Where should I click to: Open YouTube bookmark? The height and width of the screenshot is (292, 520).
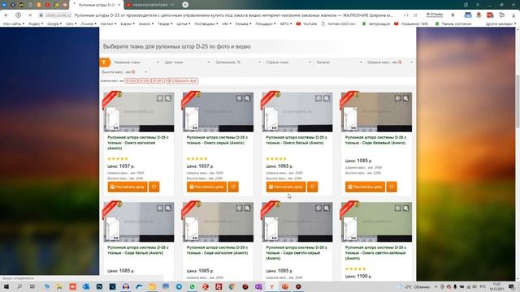click(x=307, y=24)
